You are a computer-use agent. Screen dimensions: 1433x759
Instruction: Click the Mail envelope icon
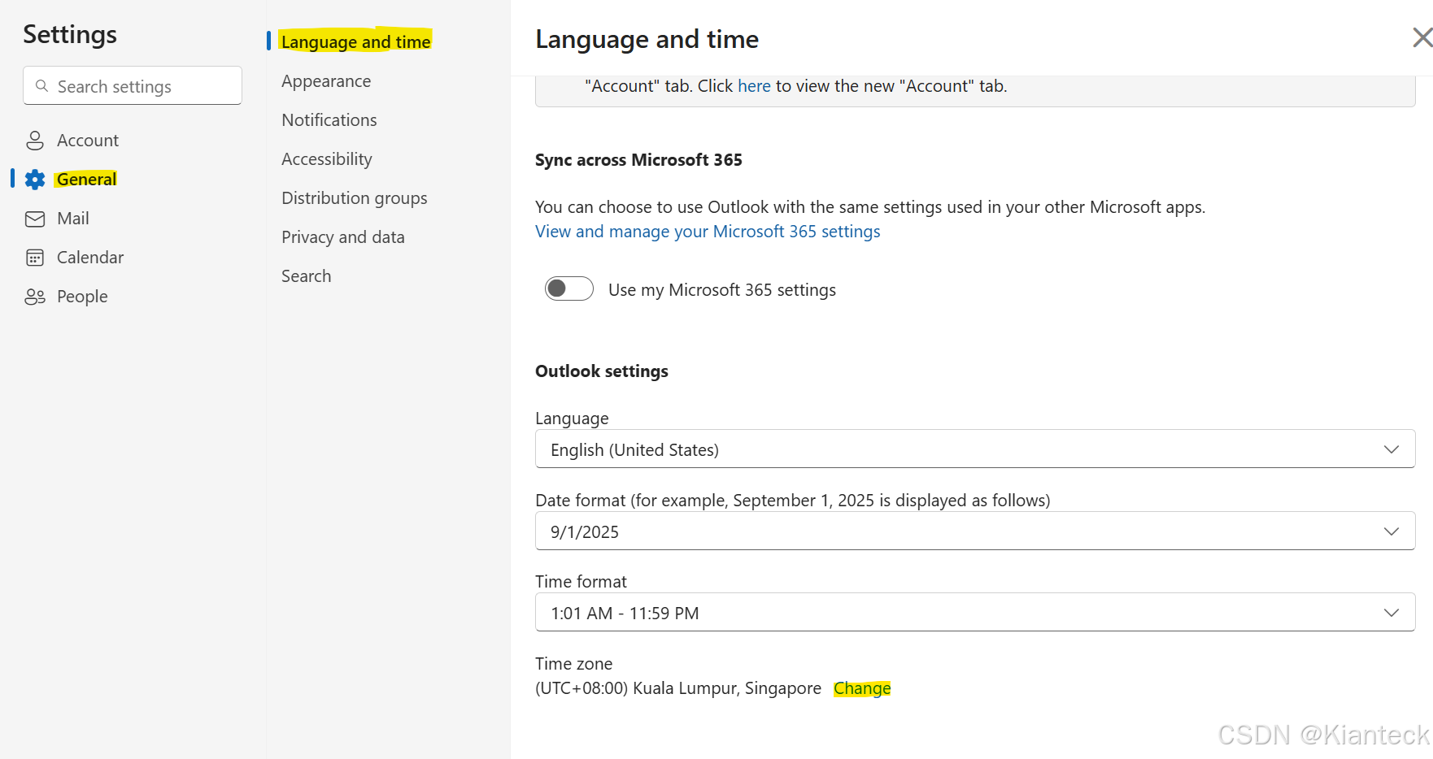(x=35, y=219)
